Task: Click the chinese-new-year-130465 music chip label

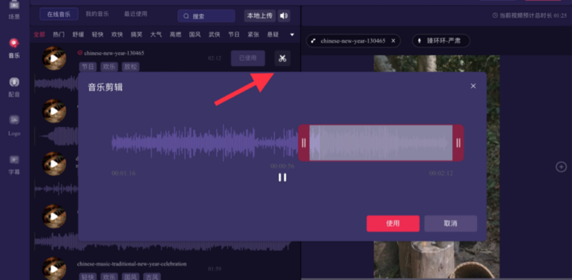Action: click(353, 41)
